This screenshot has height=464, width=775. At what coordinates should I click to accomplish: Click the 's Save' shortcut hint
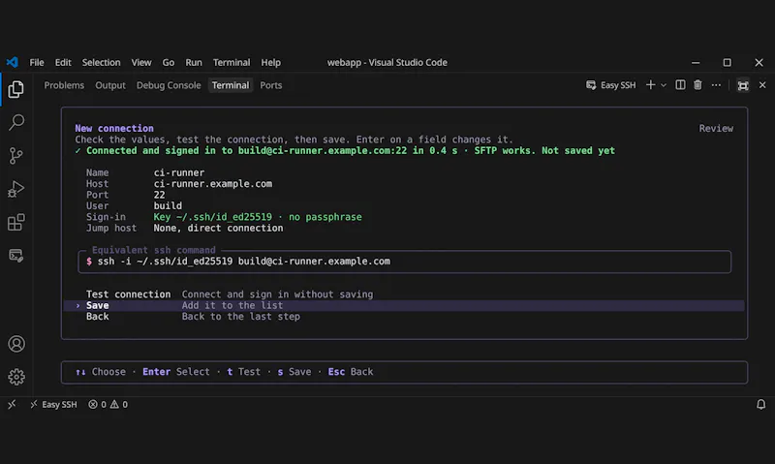[294, 372]
